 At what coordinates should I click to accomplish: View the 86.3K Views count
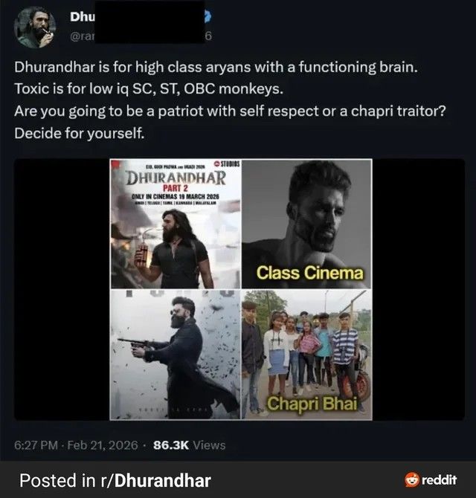[x=190, y=445]
